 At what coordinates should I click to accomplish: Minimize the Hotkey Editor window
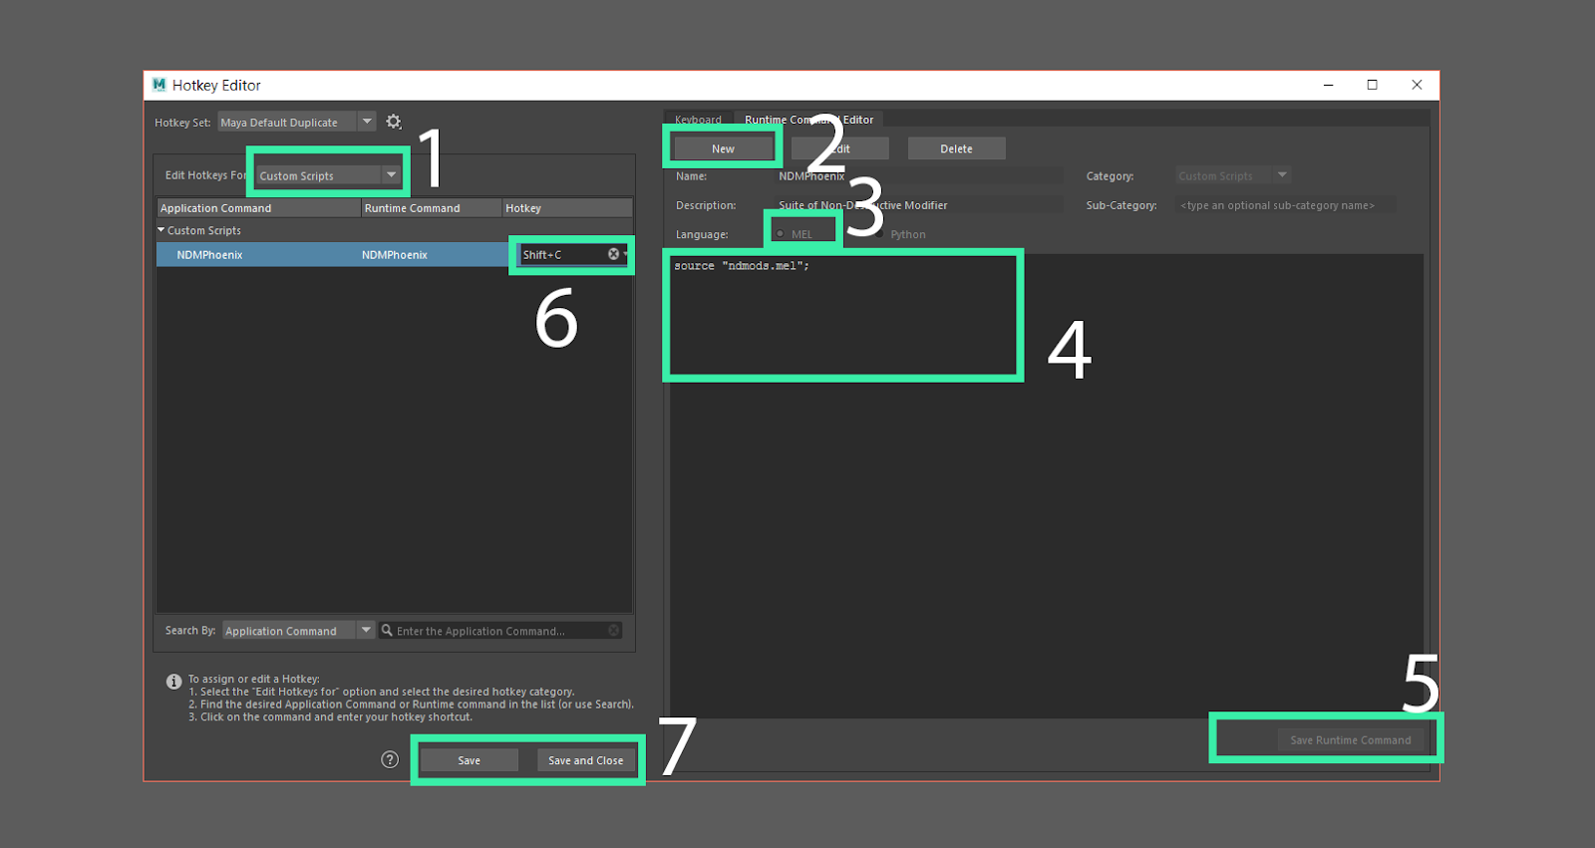click(1328, 85)
